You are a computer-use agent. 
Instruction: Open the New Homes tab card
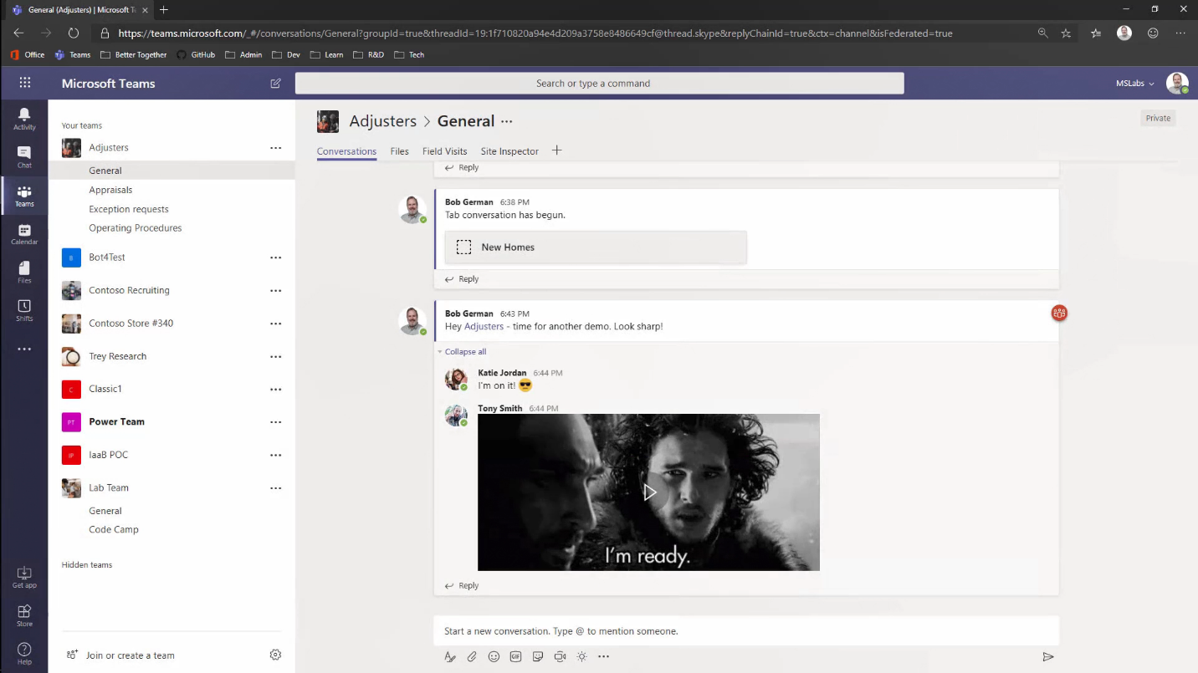596,247
